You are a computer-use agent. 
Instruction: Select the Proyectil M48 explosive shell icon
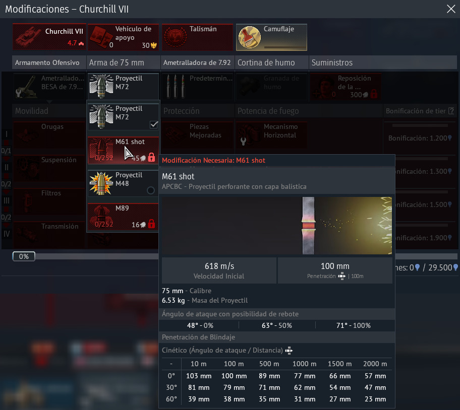tap(100, 183)
